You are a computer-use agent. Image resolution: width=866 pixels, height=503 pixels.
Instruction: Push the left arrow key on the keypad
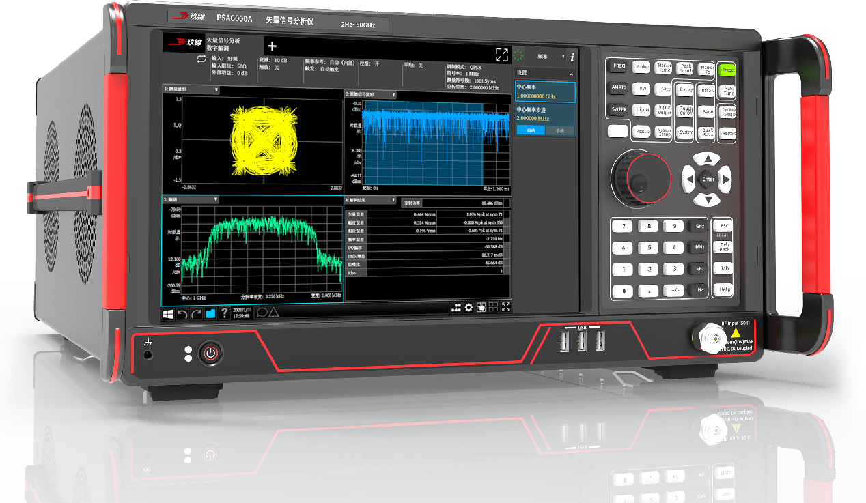[689, 179]
